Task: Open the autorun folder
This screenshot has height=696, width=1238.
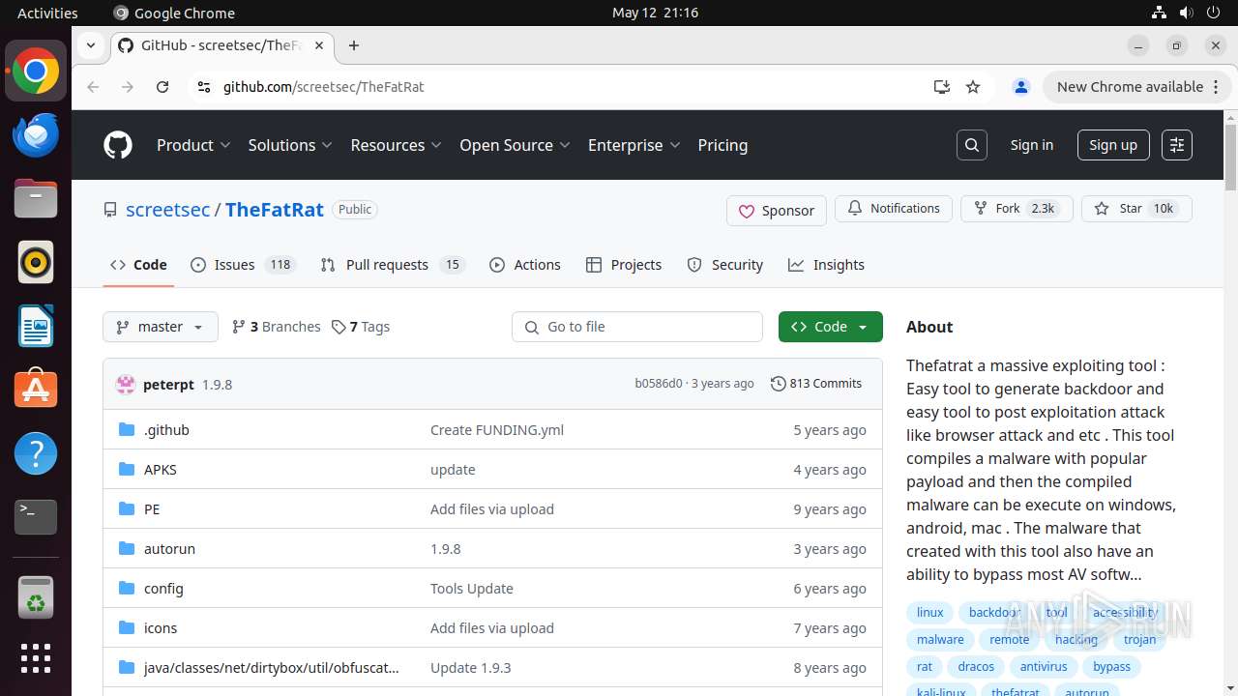Action: 169,549
